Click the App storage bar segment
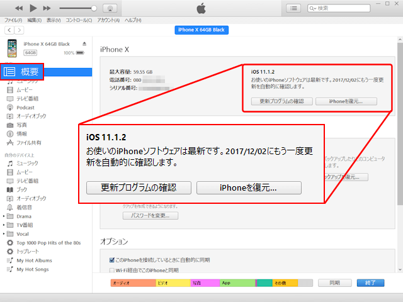 tap(237, 283)
